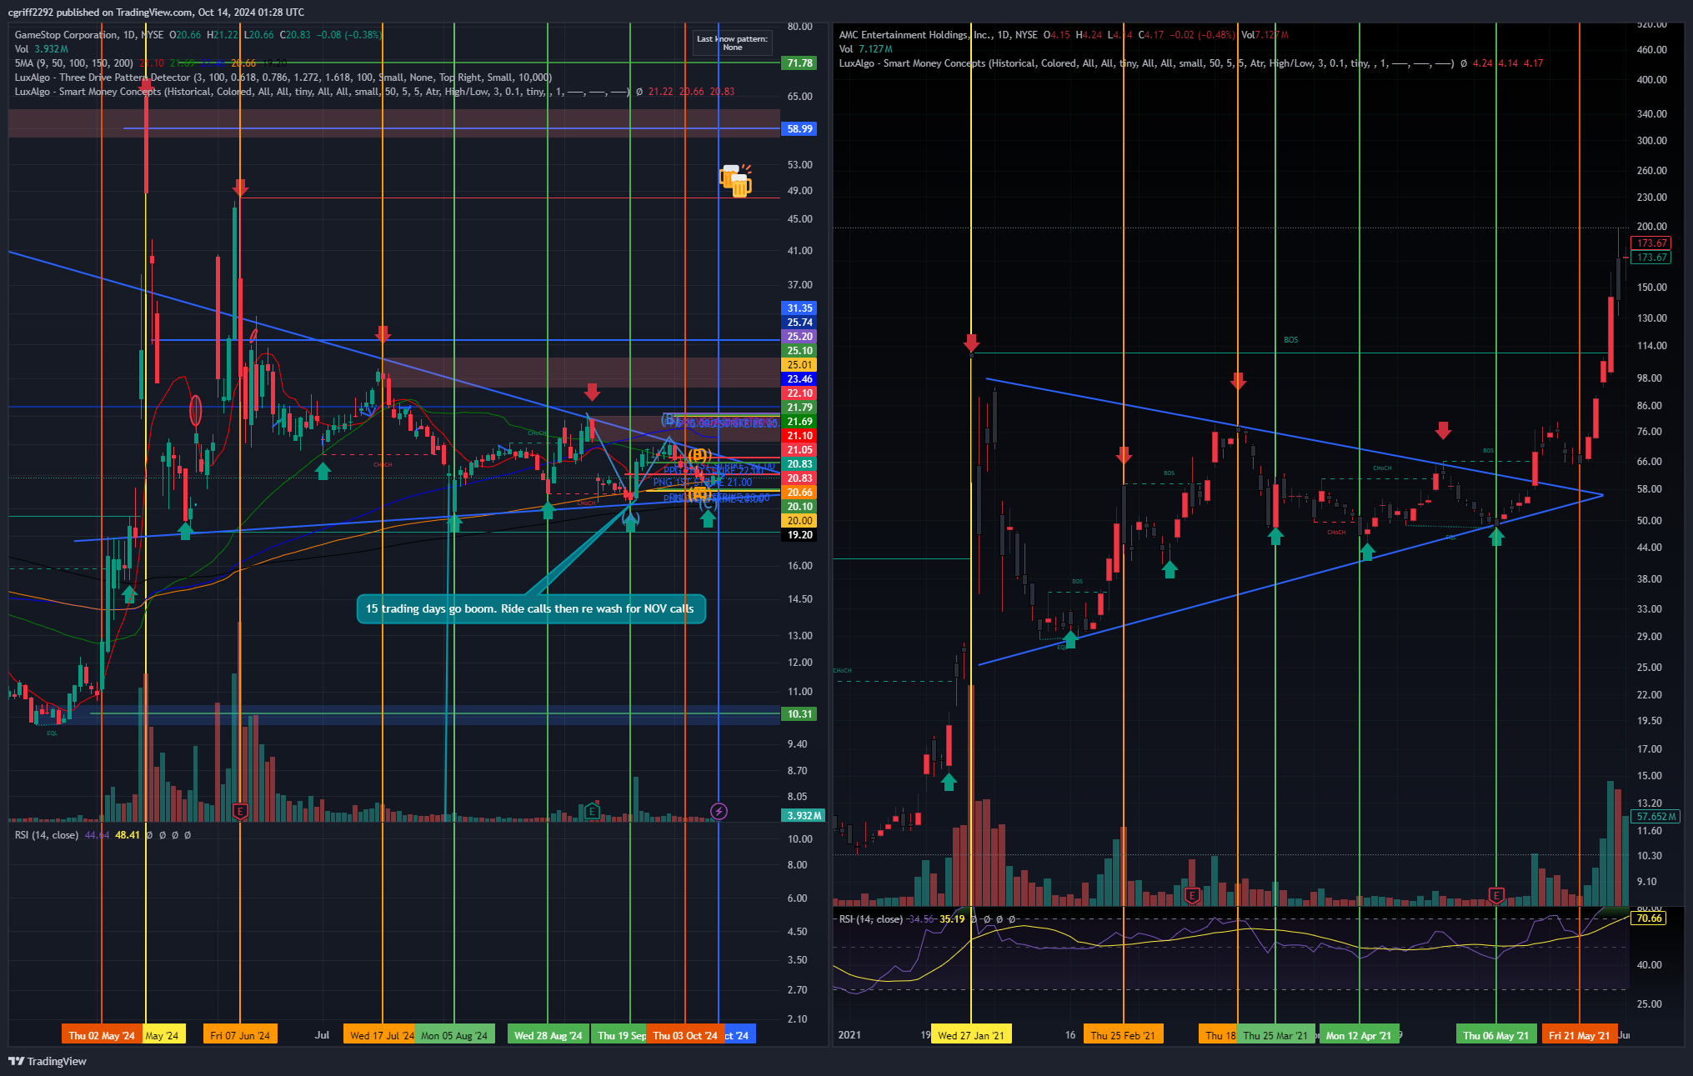The height and width of the screenshot is (1076, 1693).
Task: Click the AMC earnings E marker near Thu 06 May '21
Action: coord(1496,896)
